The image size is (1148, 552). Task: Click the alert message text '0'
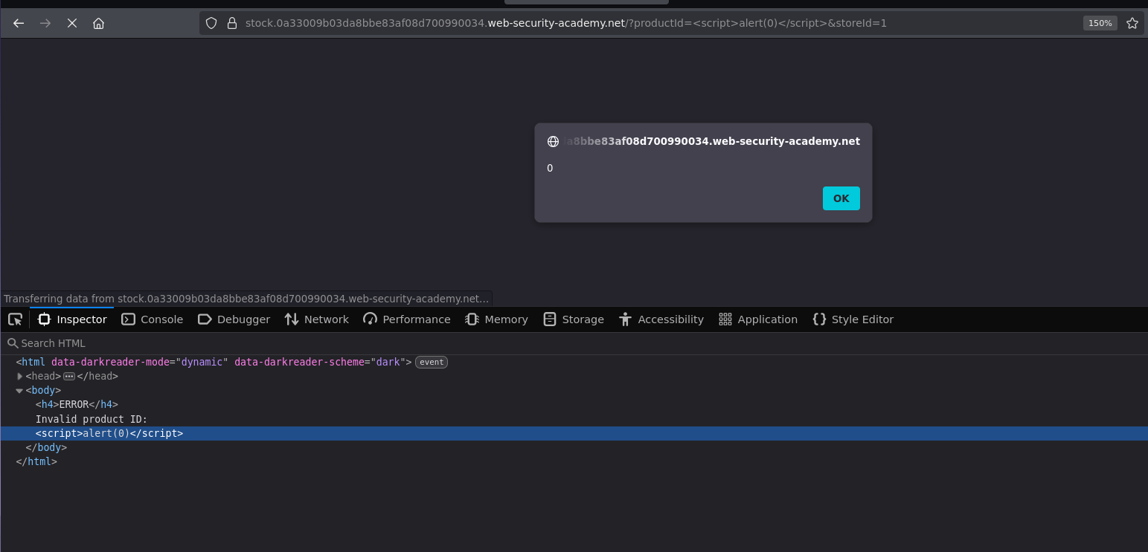click(550, 168)
